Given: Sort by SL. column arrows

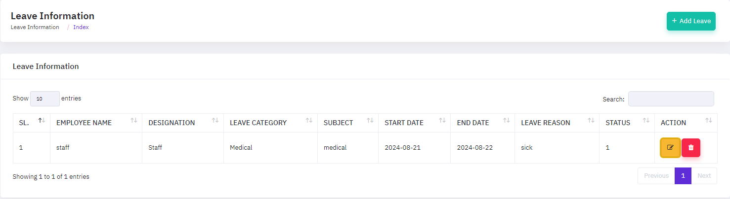Looking at the screenshot, I should tap(42, 121).
